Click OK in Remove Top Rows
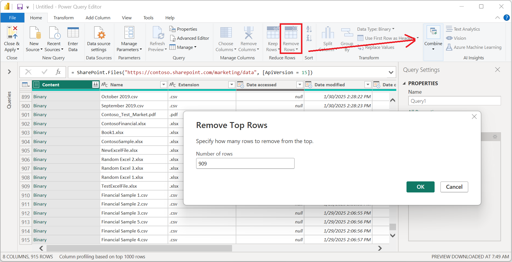Viewport: 512px width, 262px height. (x=420, y=187)
